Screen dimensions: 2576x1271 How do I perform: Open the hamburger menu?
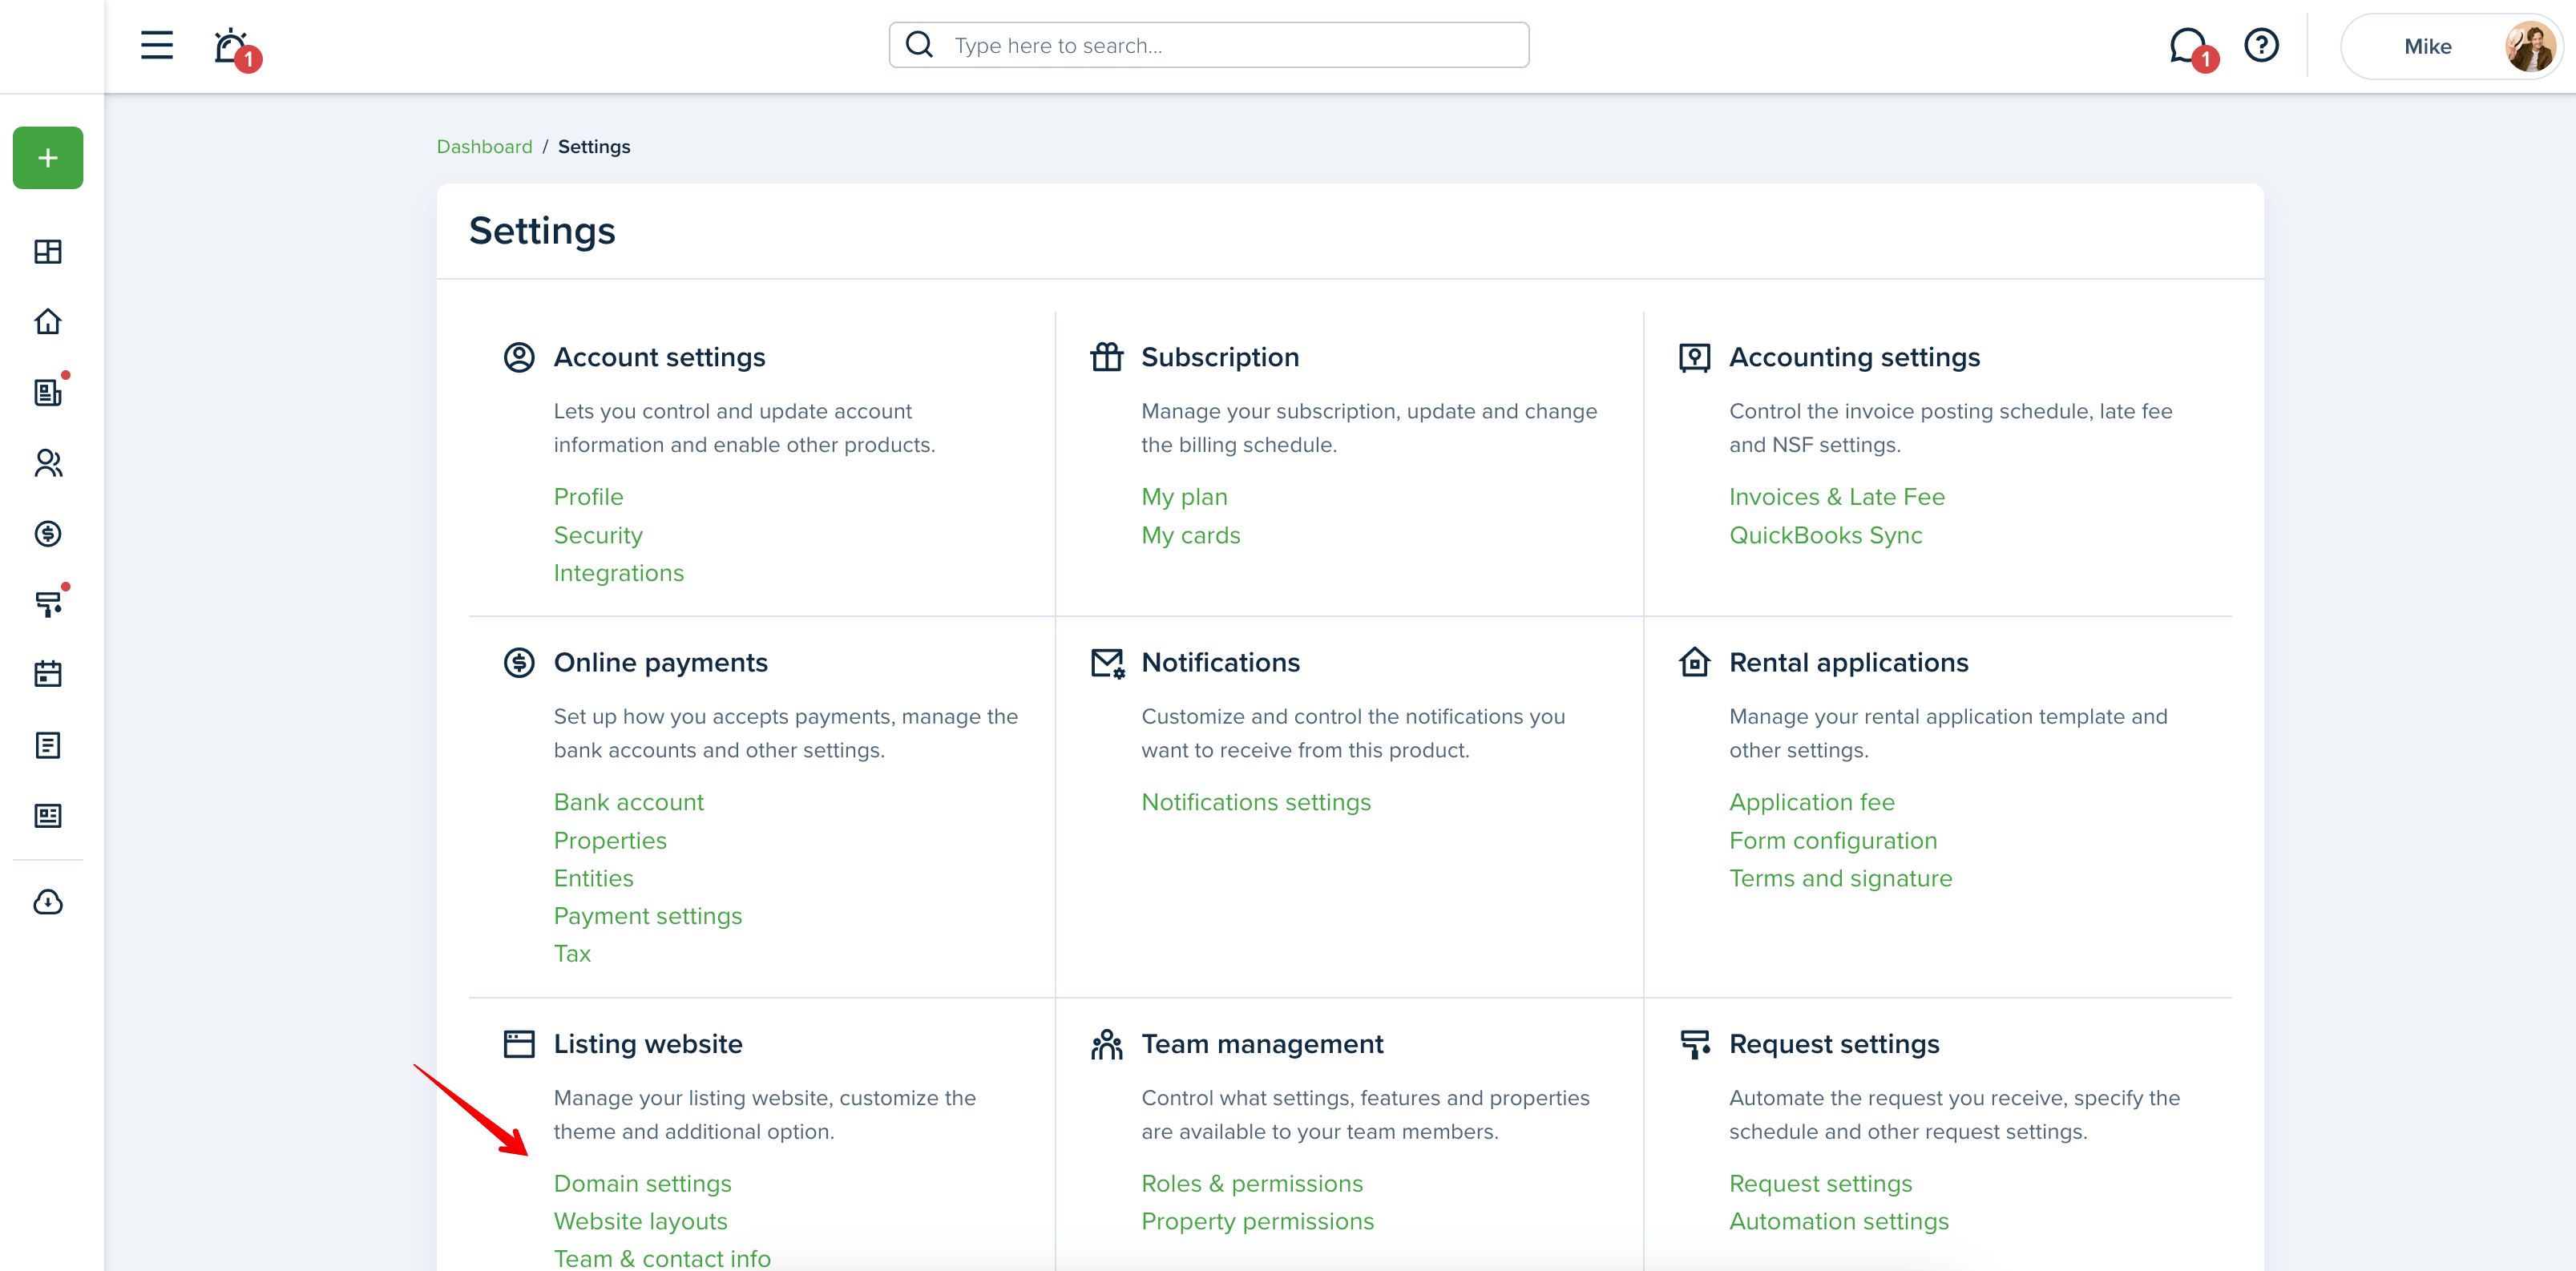pyautogui.click(x=157, y=46)
